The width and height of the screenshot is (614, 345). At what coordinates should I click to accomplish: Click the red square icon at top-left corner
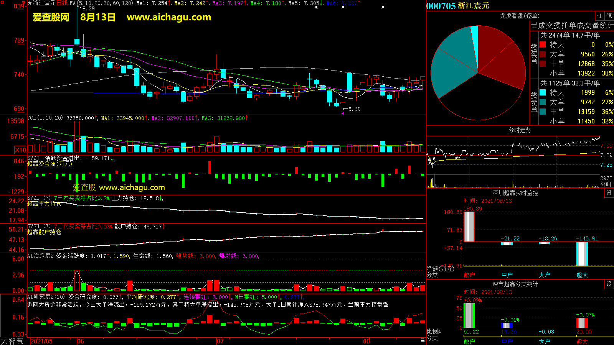2,2
